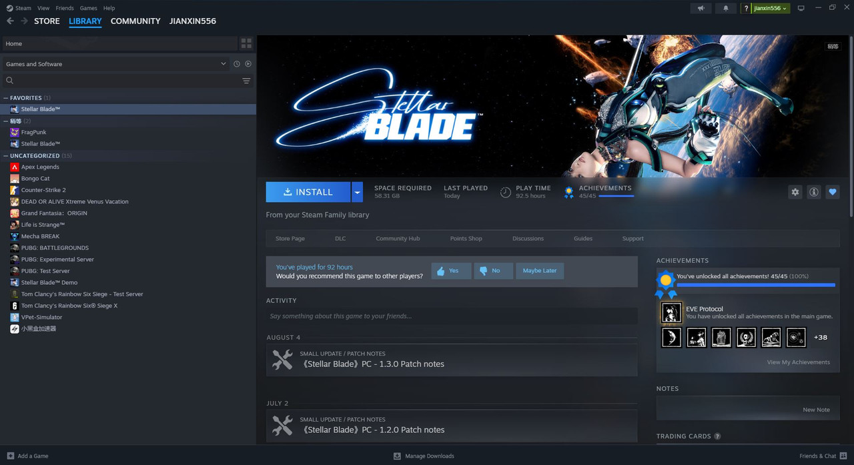Show recent activity clock filter

[237, 64]
